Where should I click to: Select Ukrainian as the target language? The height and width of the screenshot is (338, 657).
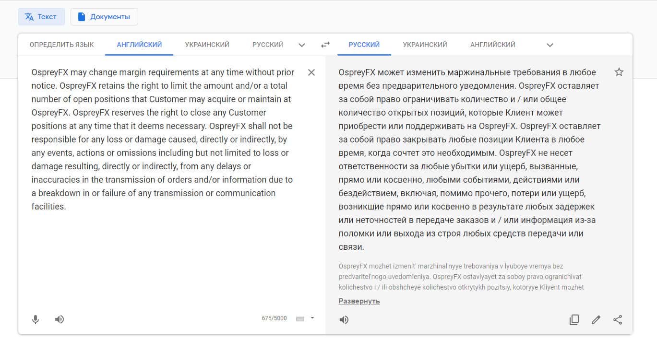pos(425,45)
